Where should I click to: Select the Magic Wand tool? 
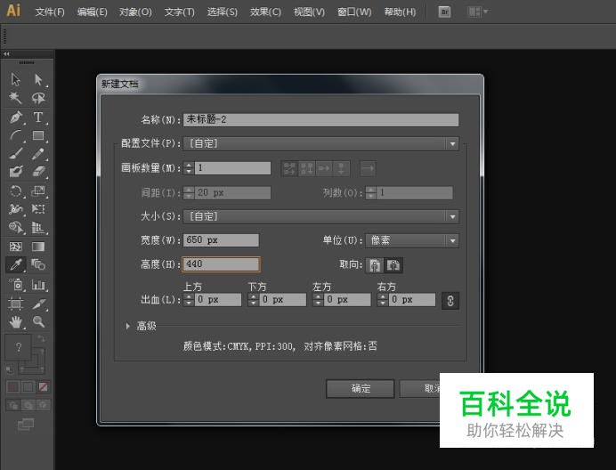[16, 98]
